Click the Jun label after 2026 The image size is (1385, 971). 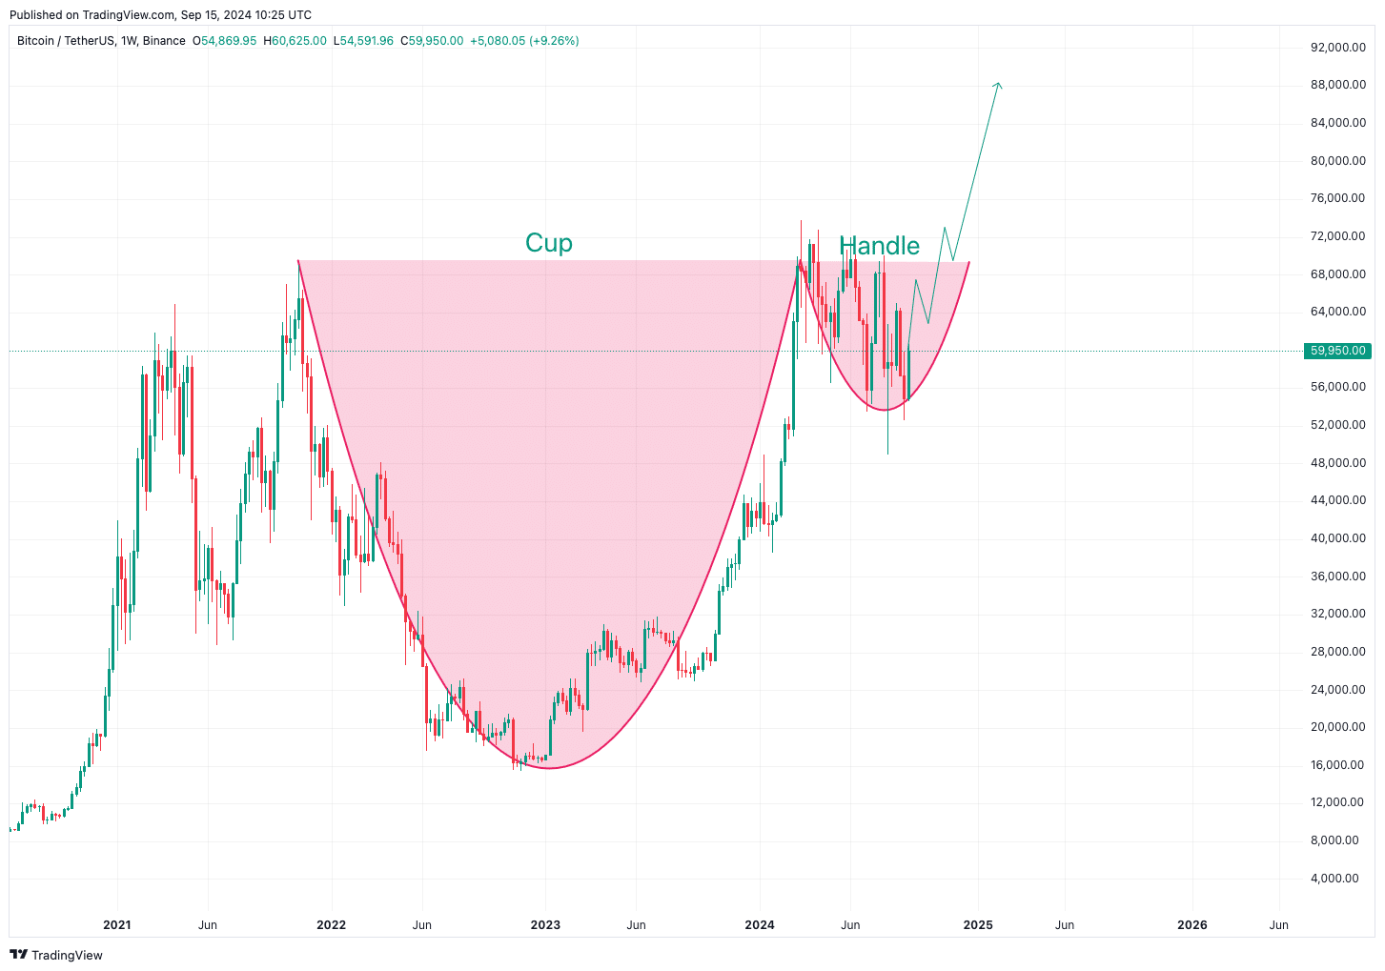[x=1279, y=925]
